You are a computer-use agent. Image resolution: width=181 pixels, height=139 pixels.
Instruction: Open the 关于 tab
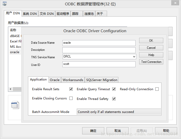click(x=101, y=14)
